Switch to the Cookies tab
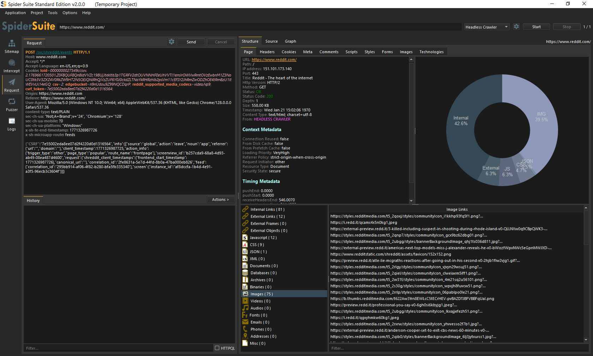 tap(289, 52)
